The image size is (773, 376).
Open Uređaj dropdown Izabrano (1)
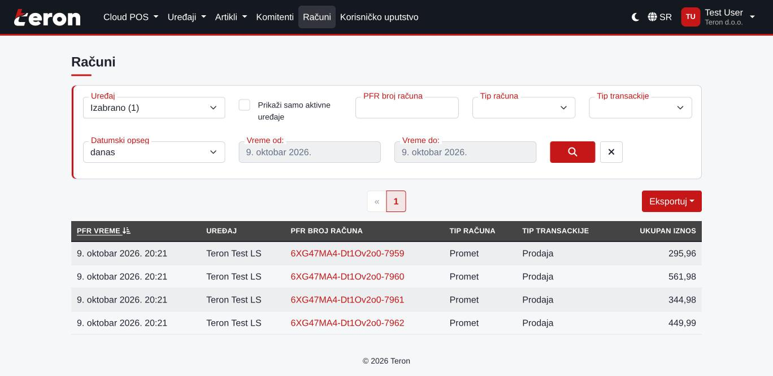click(x=154, y=108)
